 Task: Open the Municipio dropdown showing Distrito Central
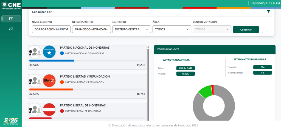click(x=132, y=29)
